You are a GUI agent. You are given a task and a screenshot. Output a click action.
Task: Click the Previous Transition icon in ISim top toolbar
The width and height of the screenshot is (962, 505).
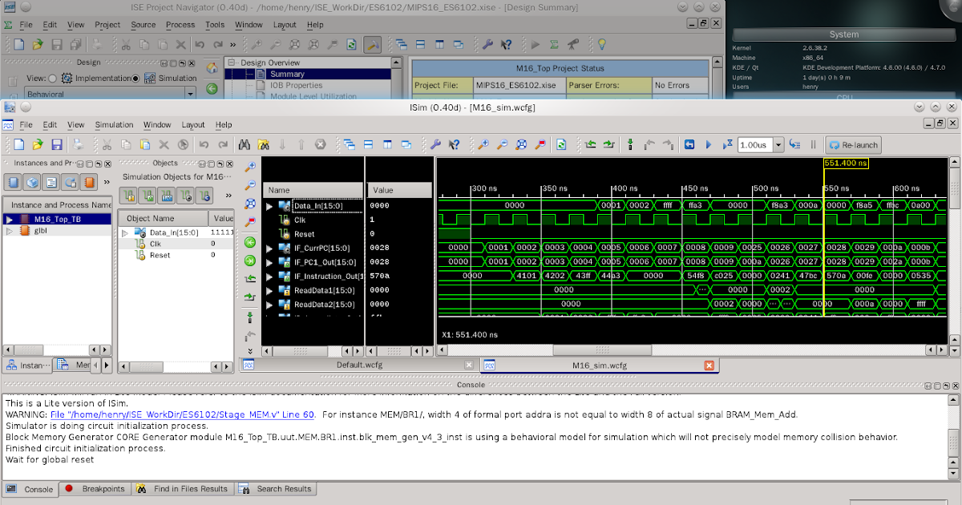coord(591,145)
